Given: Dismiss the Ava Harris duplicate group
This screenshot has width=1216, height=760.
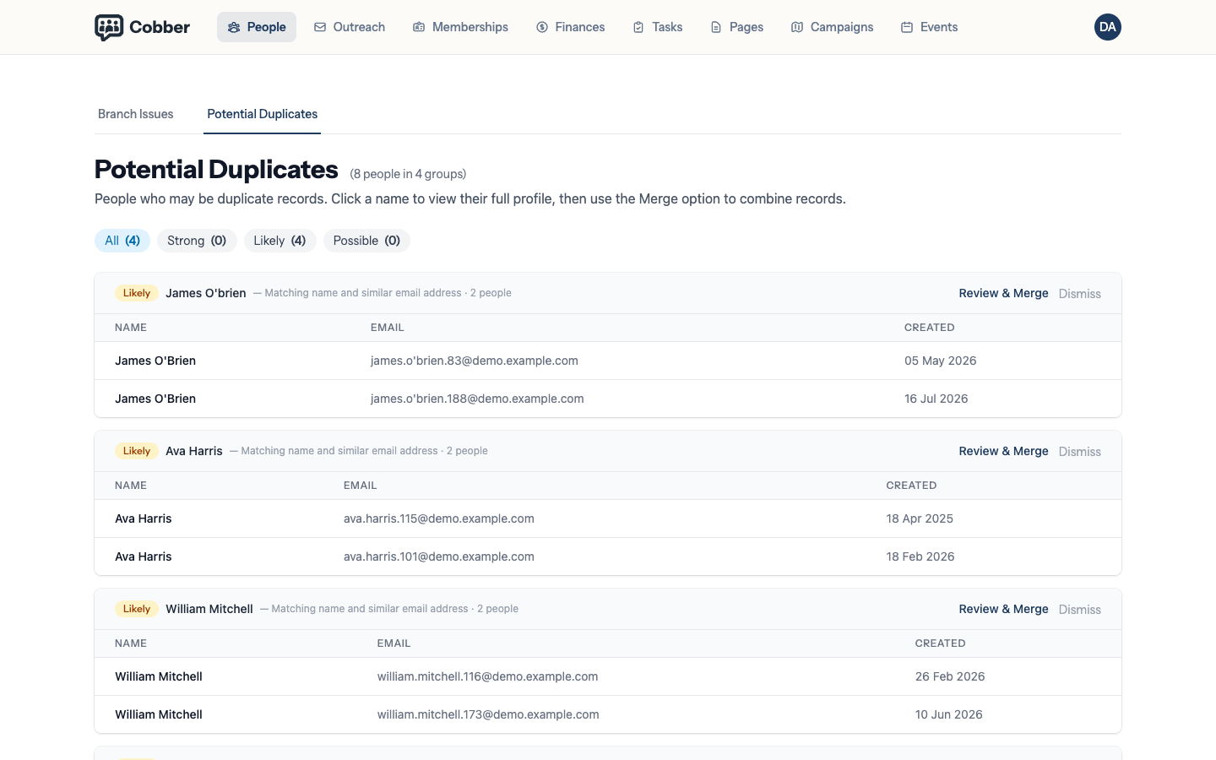Looking at the screenshot, I should [x=1080, y=452].
